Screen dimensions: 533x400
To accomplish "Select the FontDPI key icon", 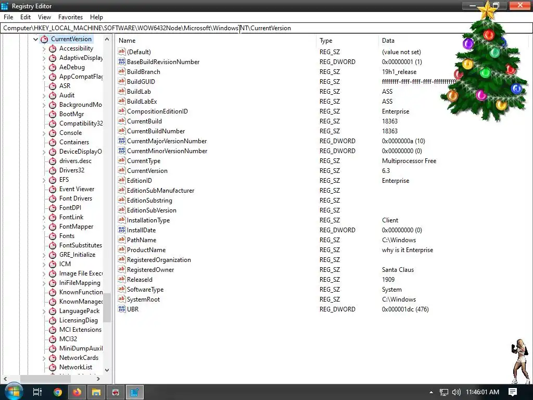I will [53, 208].
